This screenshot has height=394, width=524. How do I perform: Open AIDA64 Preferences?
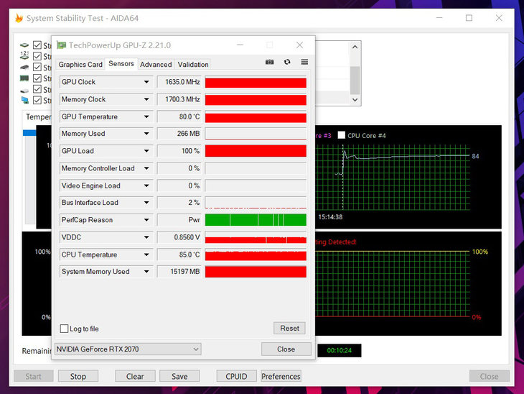281,376
